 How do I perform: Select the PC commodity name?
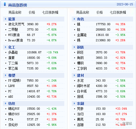pyautogui.click(x=10, y=91)
